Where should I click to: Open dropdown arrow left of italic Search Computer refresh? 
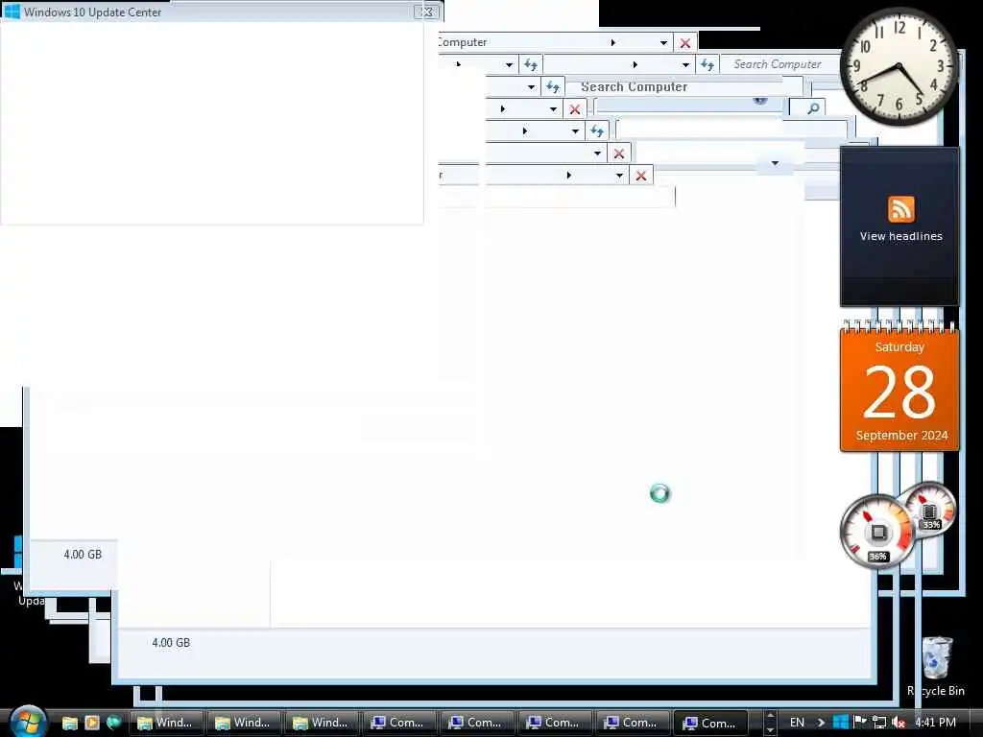[x=685, y=64]
